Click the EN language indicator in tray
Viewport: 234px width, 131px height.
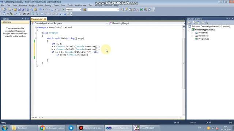point(199,128)
